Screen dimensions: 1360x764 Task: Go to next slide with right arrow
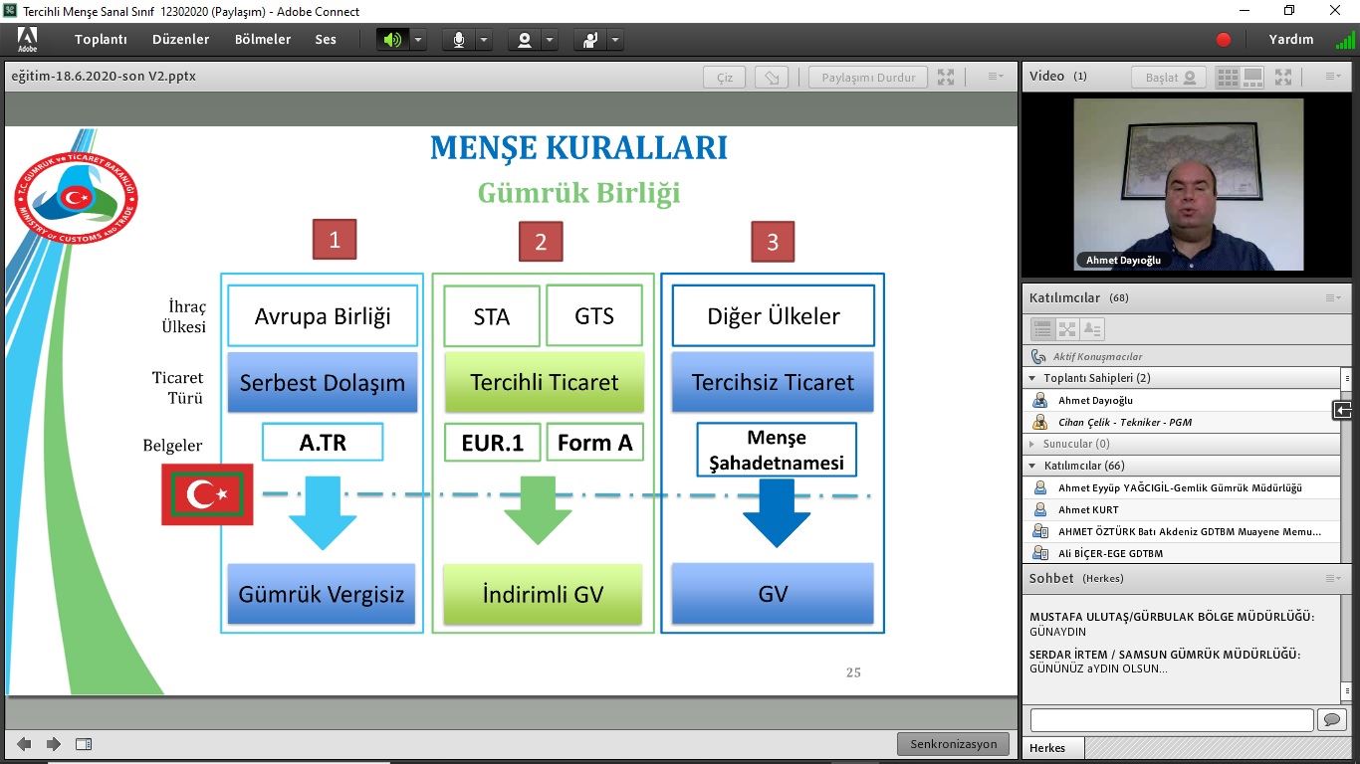tap(54, 744)
